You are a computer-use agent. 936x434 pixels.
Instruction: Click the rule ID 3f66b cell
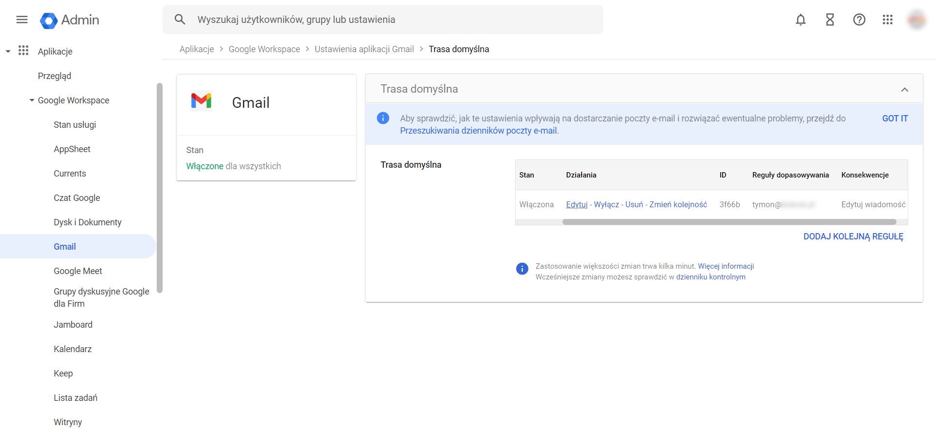(x=729, y=205)
